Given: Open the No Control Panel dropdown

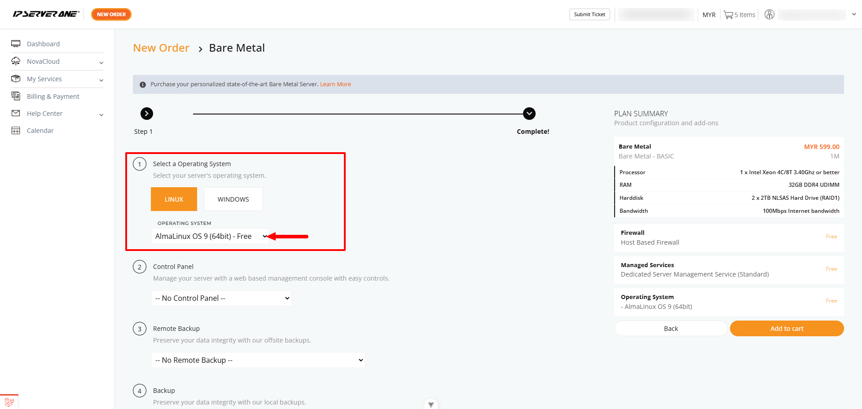Looking at the screenshot, I should [x=221, y=298].
